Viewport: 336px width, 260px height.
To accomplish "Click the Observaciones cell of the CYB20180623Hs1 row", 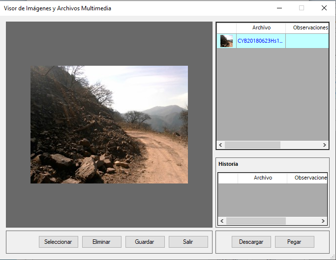I will click(x=307, y=41).
